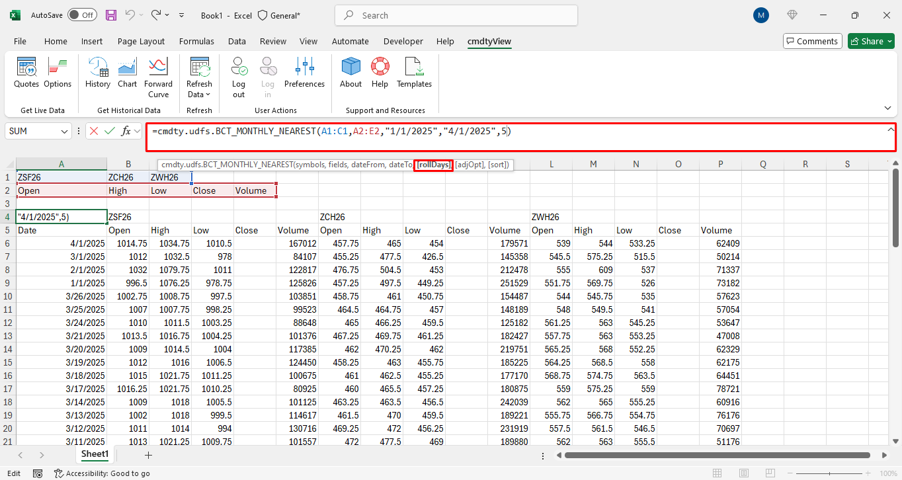Switch to the Data tab

click(237, 41)
